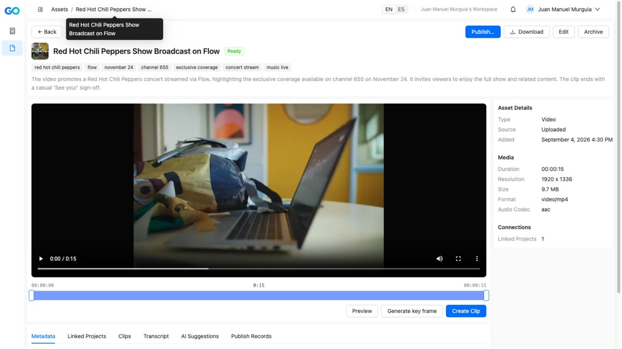Click the 'red hot chili peppers' tag
The image size is (622, 349).
57,67
